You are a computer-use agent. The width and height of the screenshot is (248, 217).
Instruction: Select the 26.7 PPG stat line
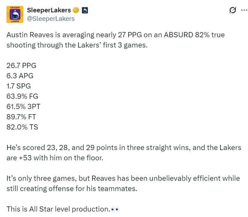click(21, 65)
